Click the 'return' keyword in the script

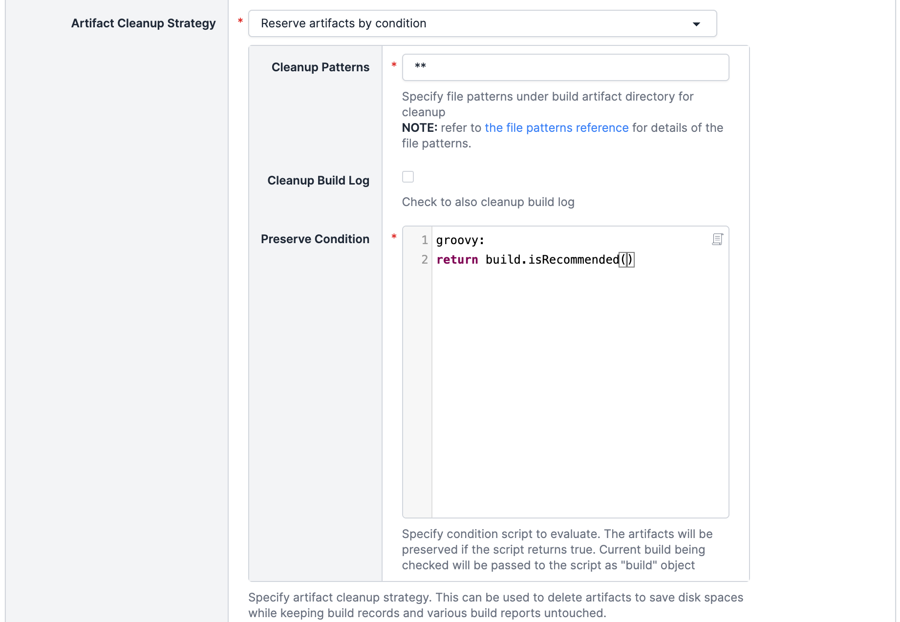(457, 260)
